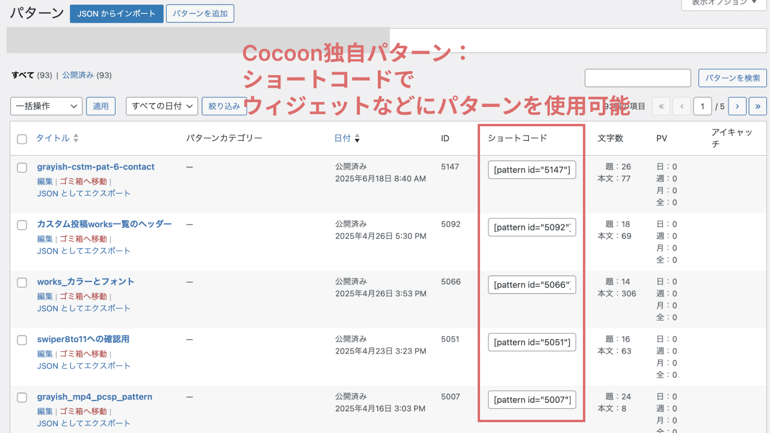Click 編集 under works_カラーとフォント
Screen dimensions: 770x433
coord(45,296)
